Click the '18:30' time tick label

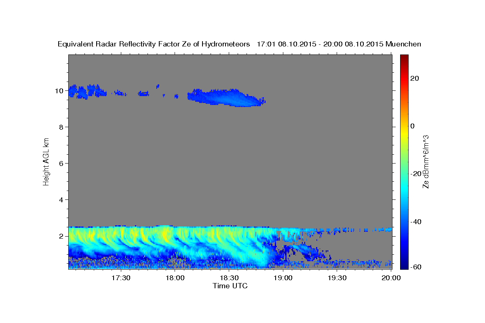coord(229,278)
